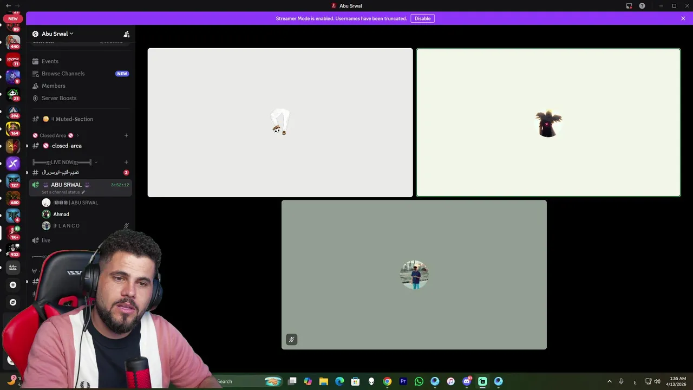The width and height of the screenshot is (693, 390).
Task: Collapse the Closed Area category
Action: (x=56, y=135)
